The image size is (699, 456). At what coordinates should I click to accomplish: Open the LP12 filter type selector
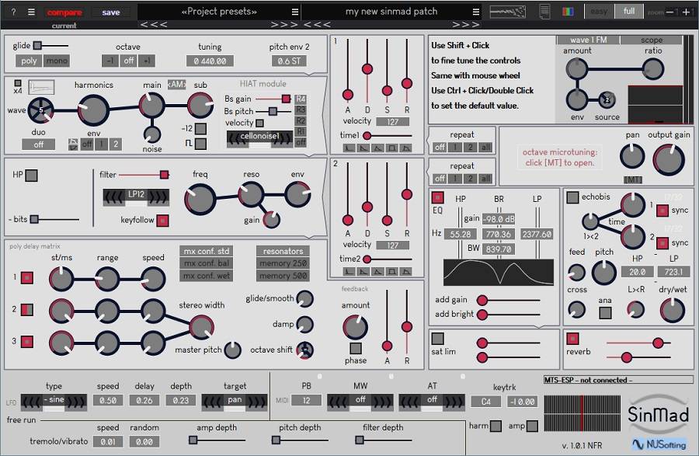coord(136,194)
